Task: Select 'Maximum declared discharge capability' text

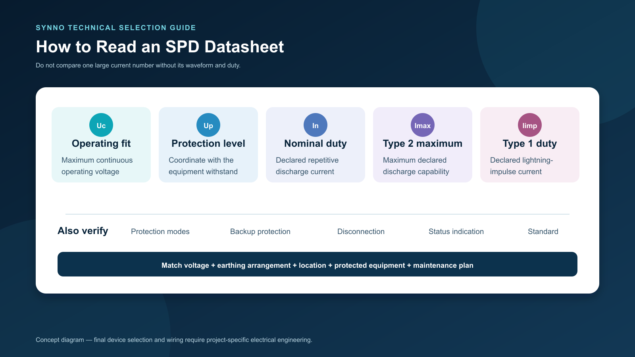Action: pyautogui.click(x=416, y=166)
